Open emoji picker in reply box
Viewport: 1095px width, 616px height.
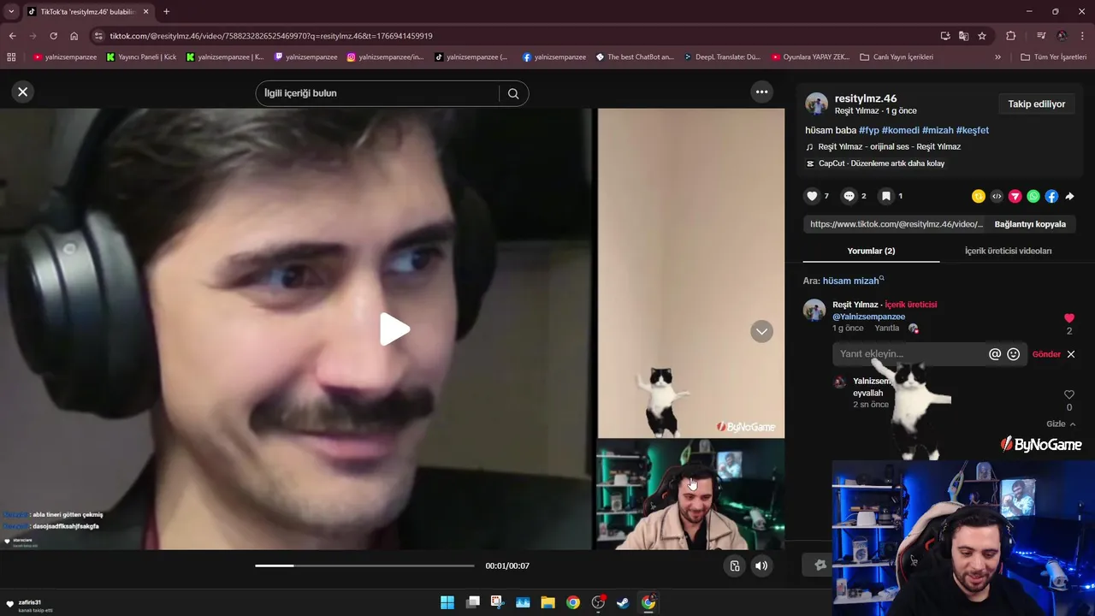[x=1014, y=354]
